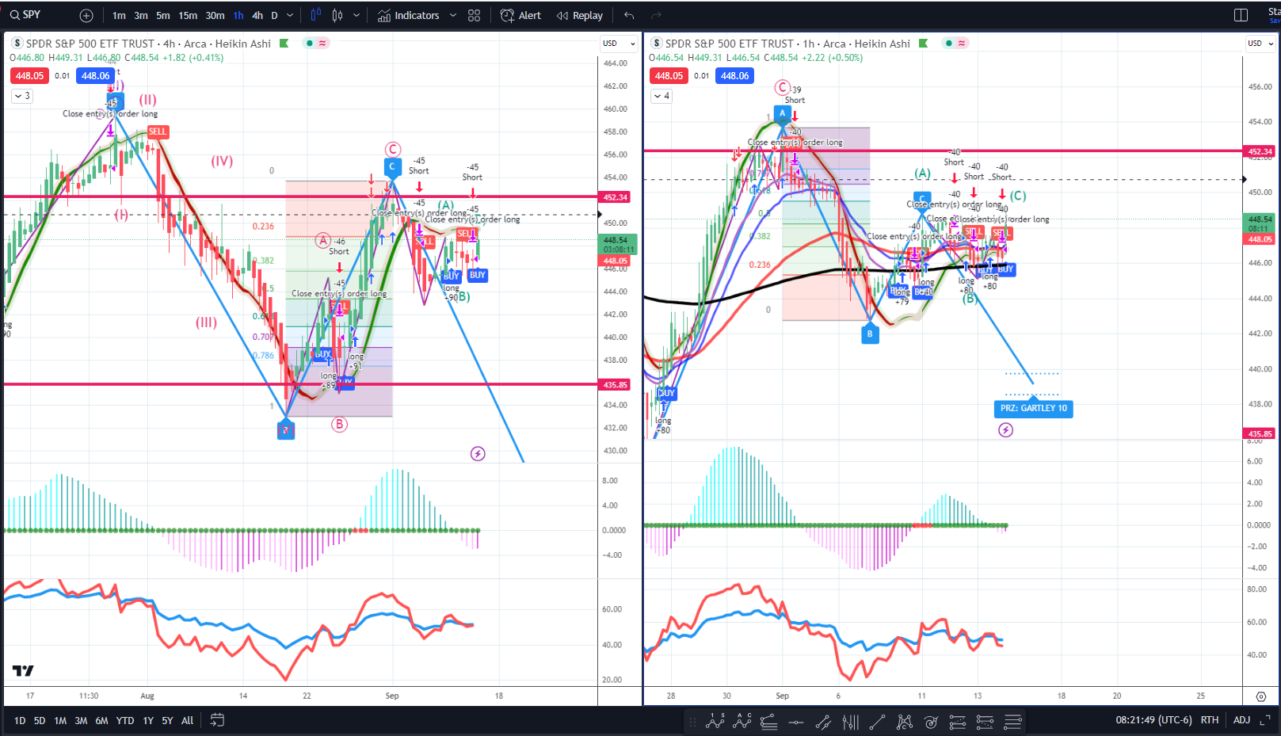The height and width of the screenshot is (736, 1281).
Task: Click the blue bars chart style icon
Action: pos(316,15)
